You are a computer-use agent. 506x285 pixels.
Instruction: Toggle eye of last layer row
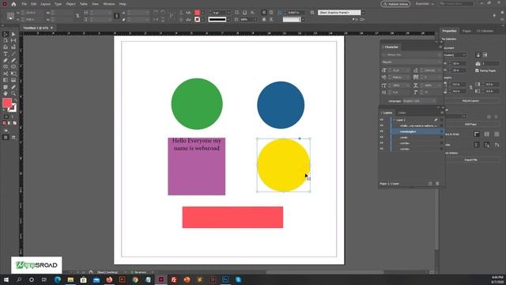(x=381, y=149)
